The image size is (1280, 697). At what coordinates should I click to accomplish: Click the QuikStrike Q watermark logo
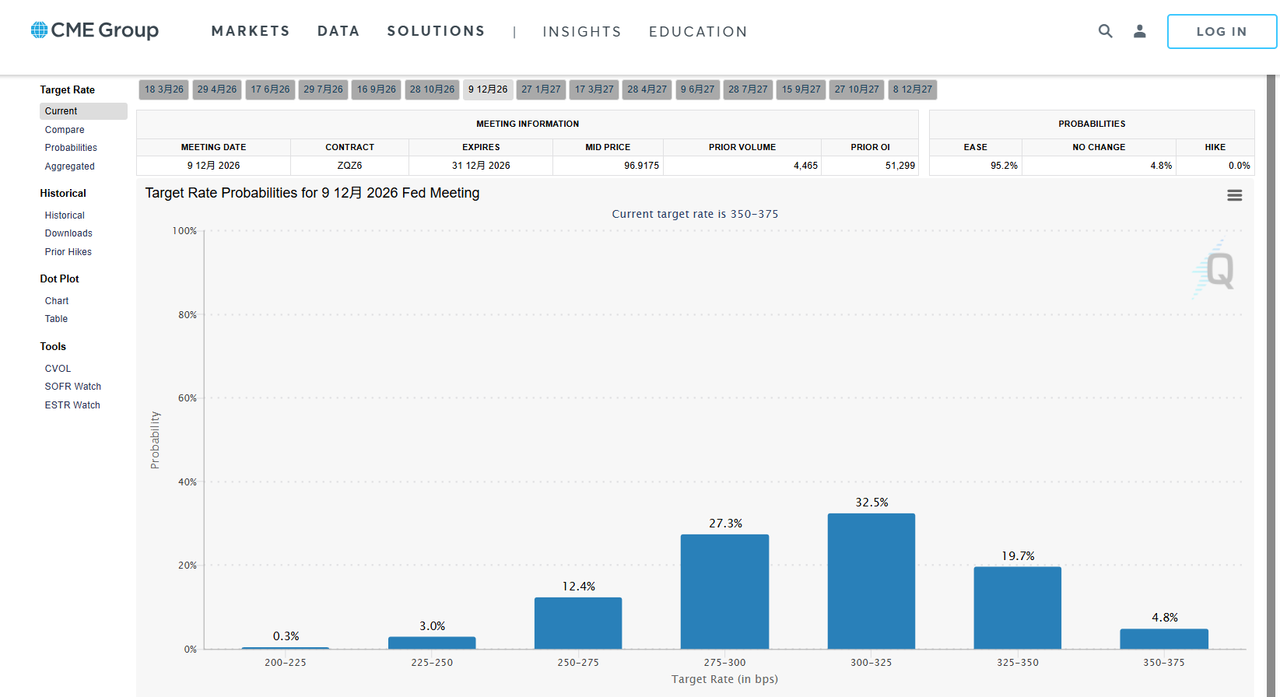[x=1215, y=270]
